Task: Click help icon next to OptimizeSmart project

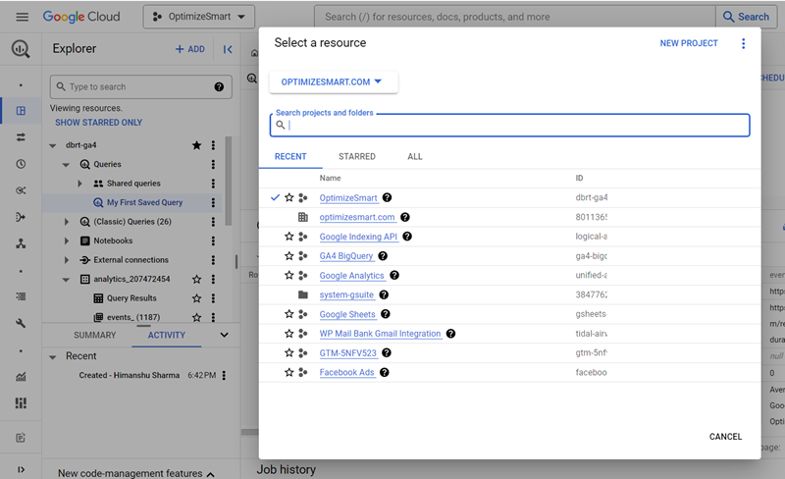Action: [x=387, y=197]
